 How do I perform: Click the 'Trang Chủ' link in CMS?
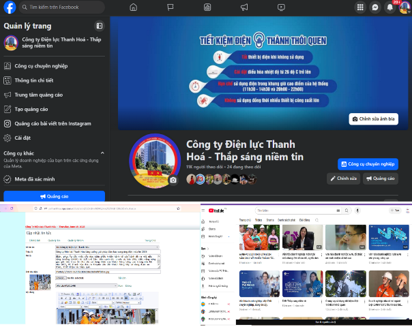(150, 240)
